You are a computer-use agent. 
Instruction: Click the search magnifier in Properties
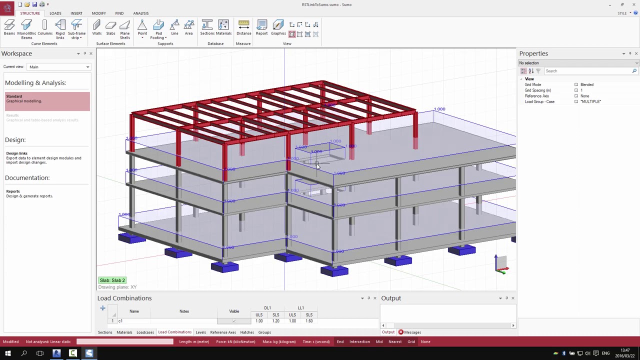click(634, 71)
